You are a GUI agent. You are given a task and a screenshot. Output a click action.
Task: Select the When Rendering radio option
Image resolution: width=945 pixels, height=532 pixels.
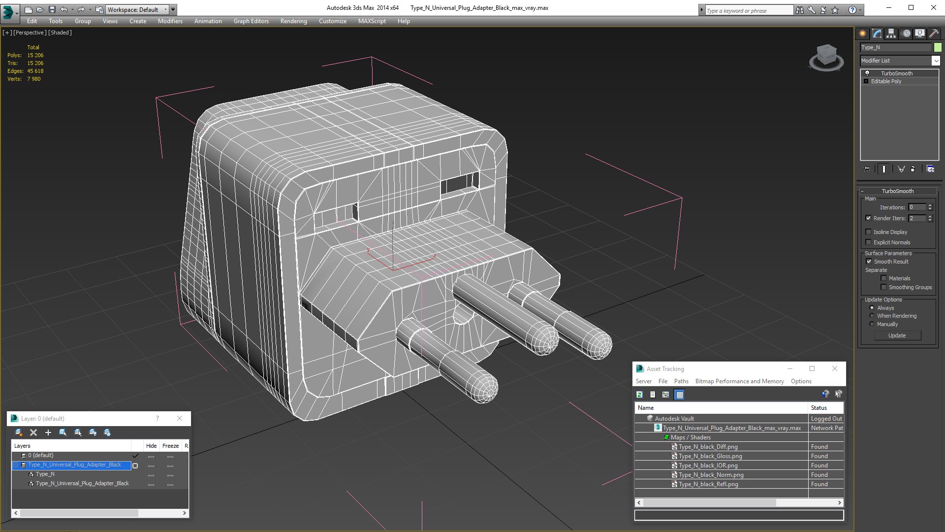pos(872,316)
